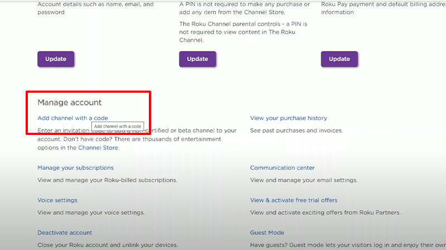Open Manage your subscriptions
The image size is (446, 250).
(x=75, y=168)
